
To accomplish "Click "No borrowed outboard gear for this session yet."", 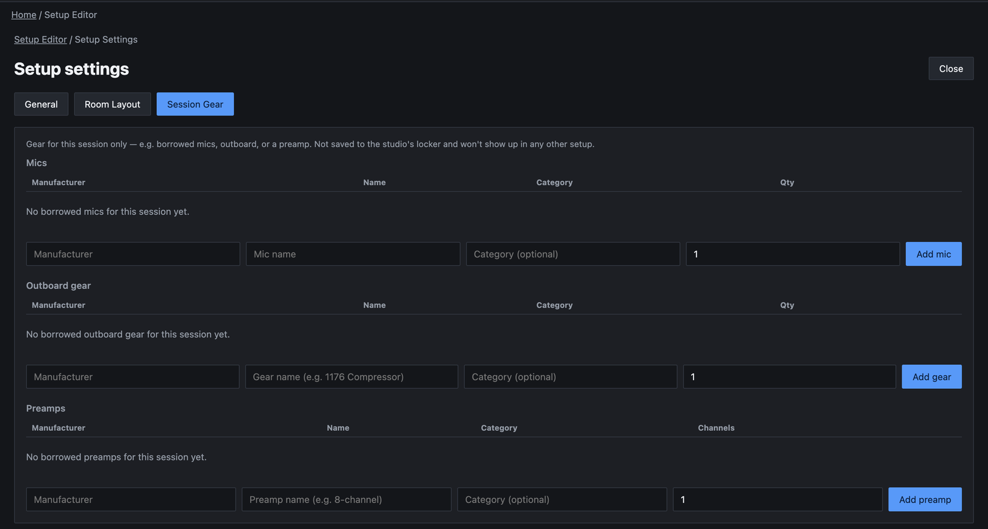I will (x=128, y=335).
